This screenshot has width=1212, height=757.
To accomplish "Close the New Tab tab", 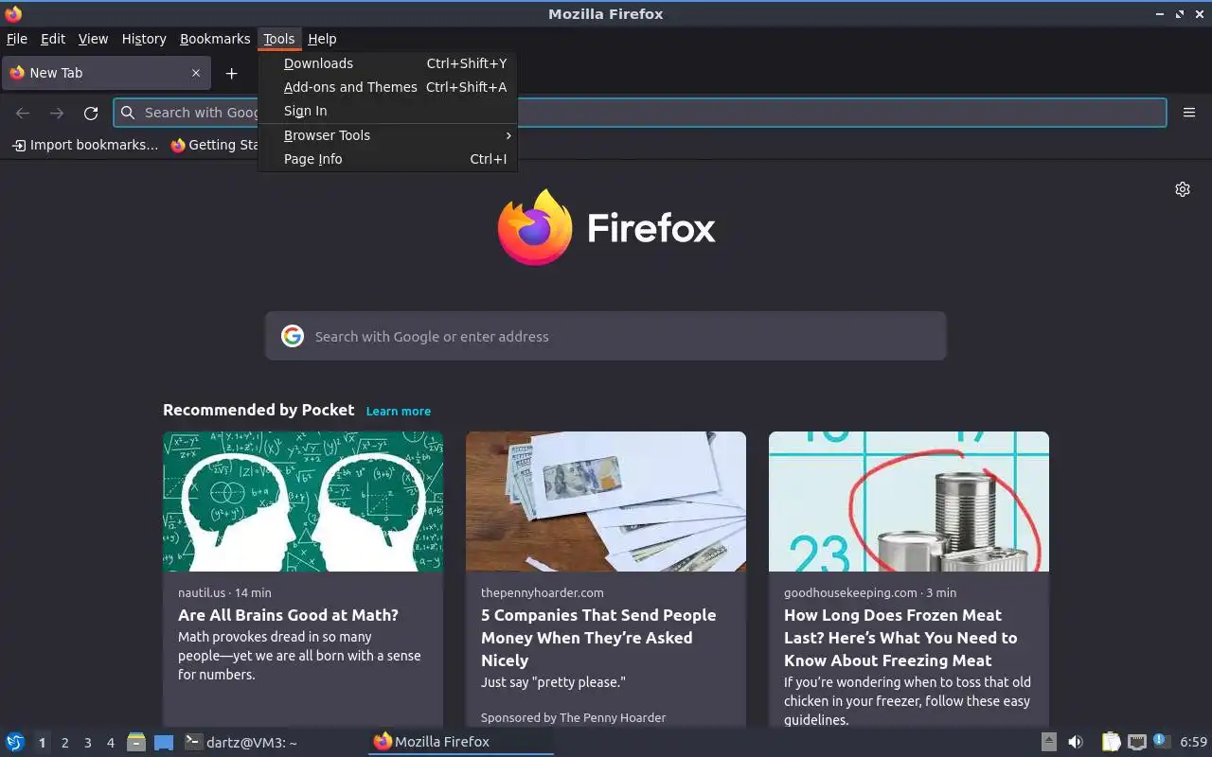I will [196, 73].
